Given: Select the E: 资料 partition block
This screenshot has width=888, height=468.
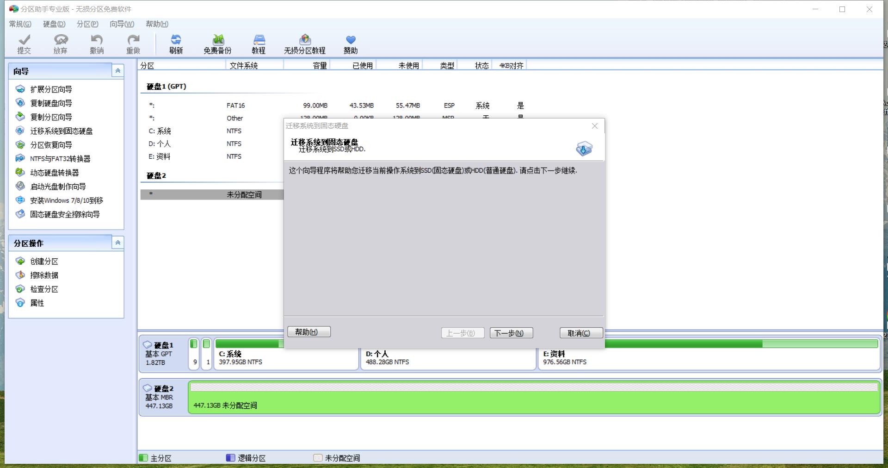Looking at the screenshot, I should (709, 358).
